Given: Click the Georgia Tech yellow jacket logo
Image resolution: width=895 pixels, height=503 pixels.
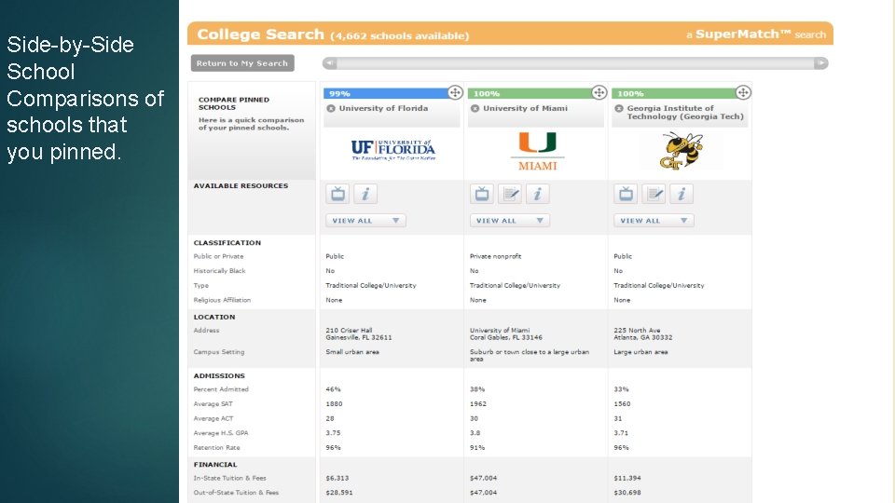Looking at the screenshot, I should click(681, 149).
